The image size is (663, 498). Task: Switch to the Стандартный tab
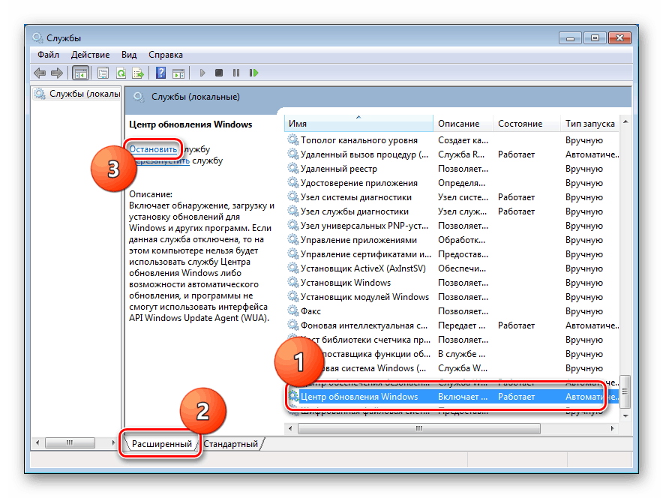[230, 444]
